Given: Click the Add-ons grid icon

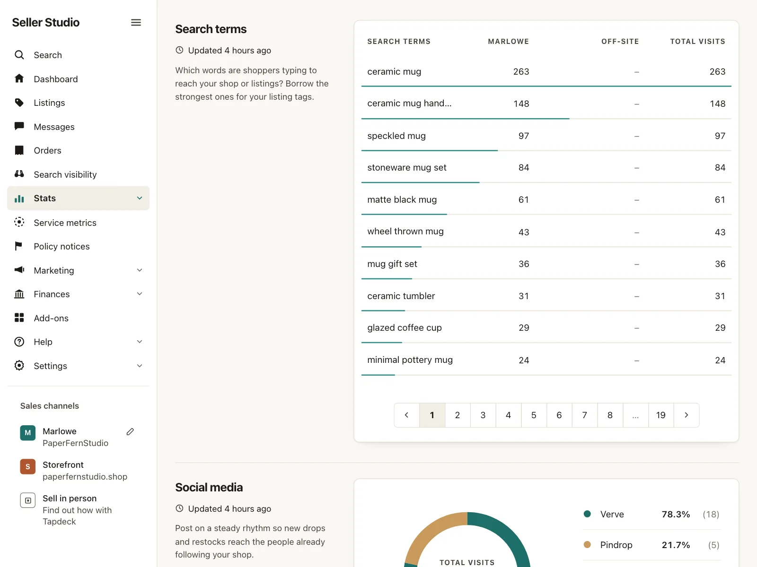Looking at the screenshot, I should [19, 318].
